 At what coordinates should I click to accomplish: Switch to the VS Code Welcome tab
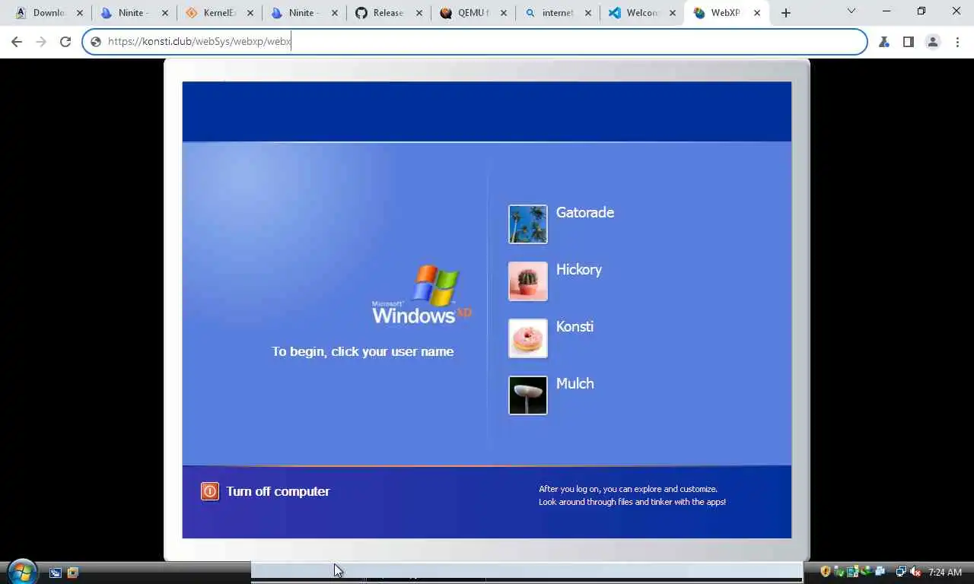click(x=643, y=13)
